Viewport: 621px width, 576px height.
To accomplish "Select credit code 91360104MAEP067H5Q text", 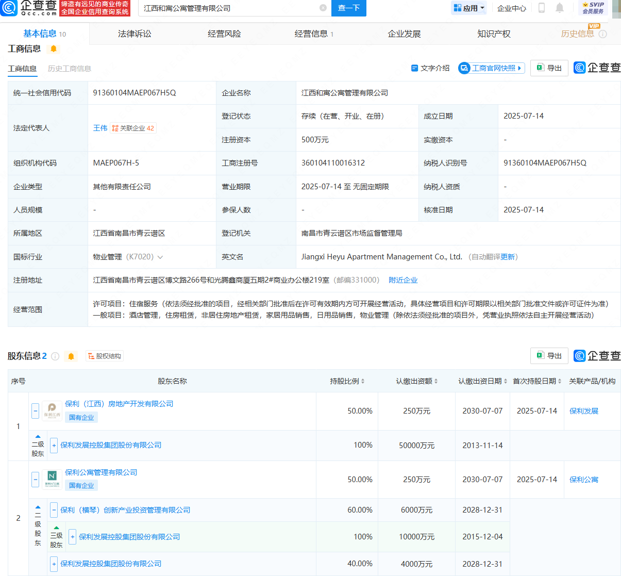I will 135,93.
